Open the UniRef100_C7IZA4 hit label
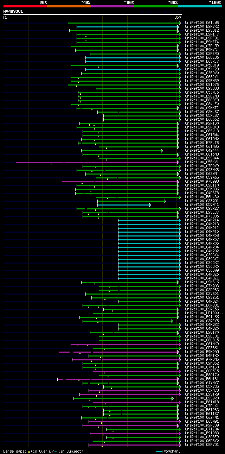The height and width of the screenshot is (454, 225). tap(201, 429)
